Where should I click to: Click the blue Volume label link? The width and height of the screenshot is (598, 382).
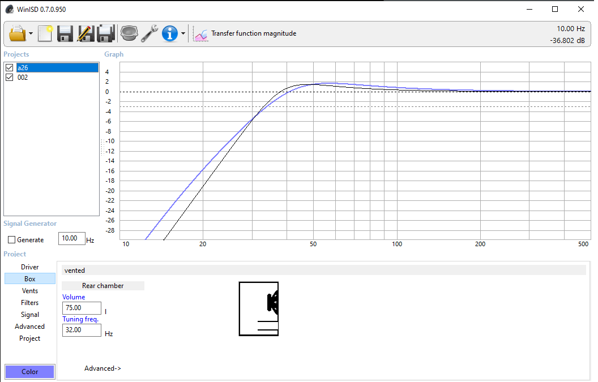pos(74,297)
